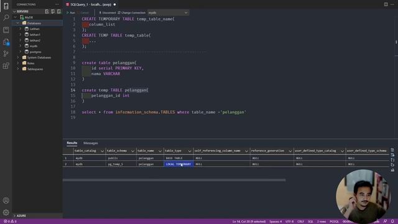Open table_schema column filter dropdown
Screen dimensions: 398x224
pyautogui.click(x=132, y=151)
